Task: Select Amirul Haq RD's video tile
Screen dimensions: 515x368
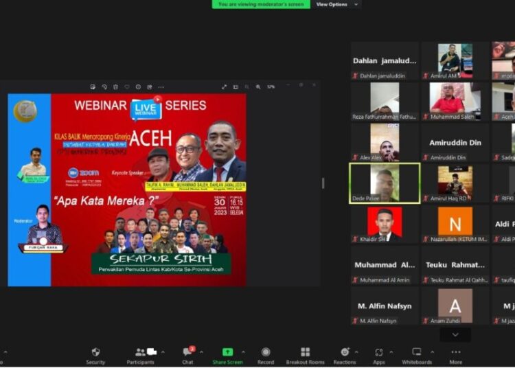Action: point(455,183)
